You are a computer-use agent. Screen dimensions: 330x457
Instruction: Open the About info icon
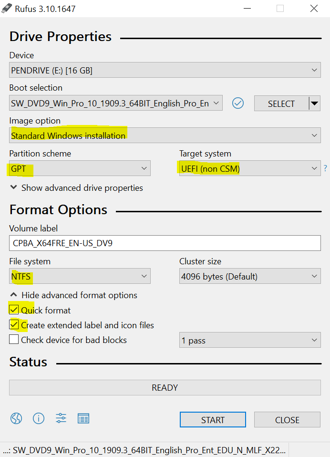click(x=39, y=419)
